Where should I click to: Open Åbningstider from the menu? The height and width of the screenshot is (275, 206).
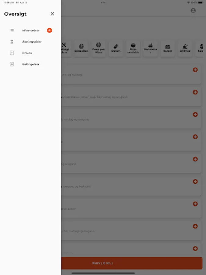click(32, 42)
